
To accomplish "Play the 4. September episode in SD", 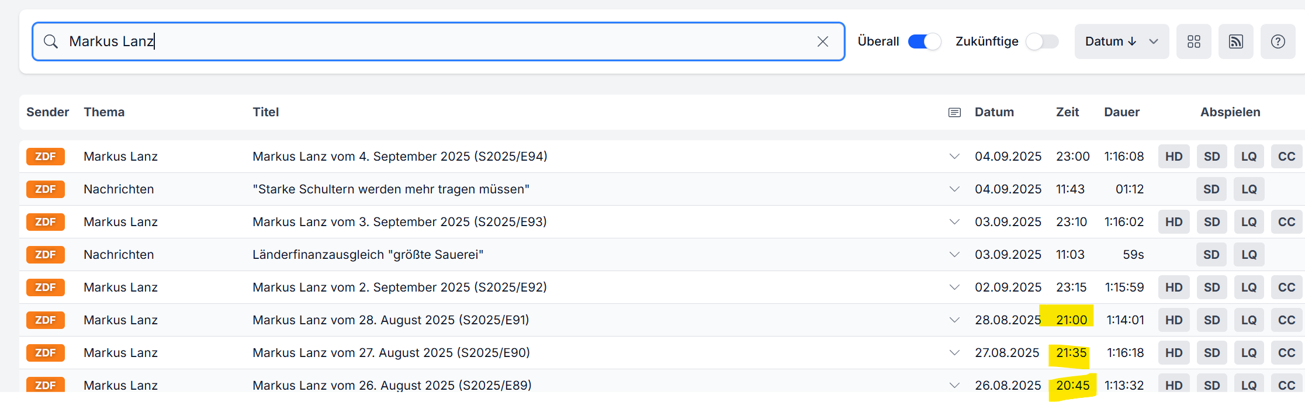I will point(1212,157).
